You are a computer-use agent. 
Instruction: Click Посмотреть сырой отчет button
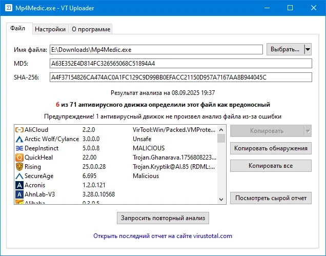[271, 198]
